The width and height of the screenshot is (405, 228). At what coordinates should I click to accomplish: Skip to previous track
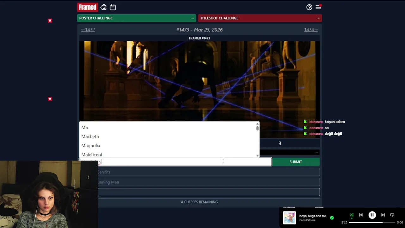pyautogui.click(x=361, y=215)
